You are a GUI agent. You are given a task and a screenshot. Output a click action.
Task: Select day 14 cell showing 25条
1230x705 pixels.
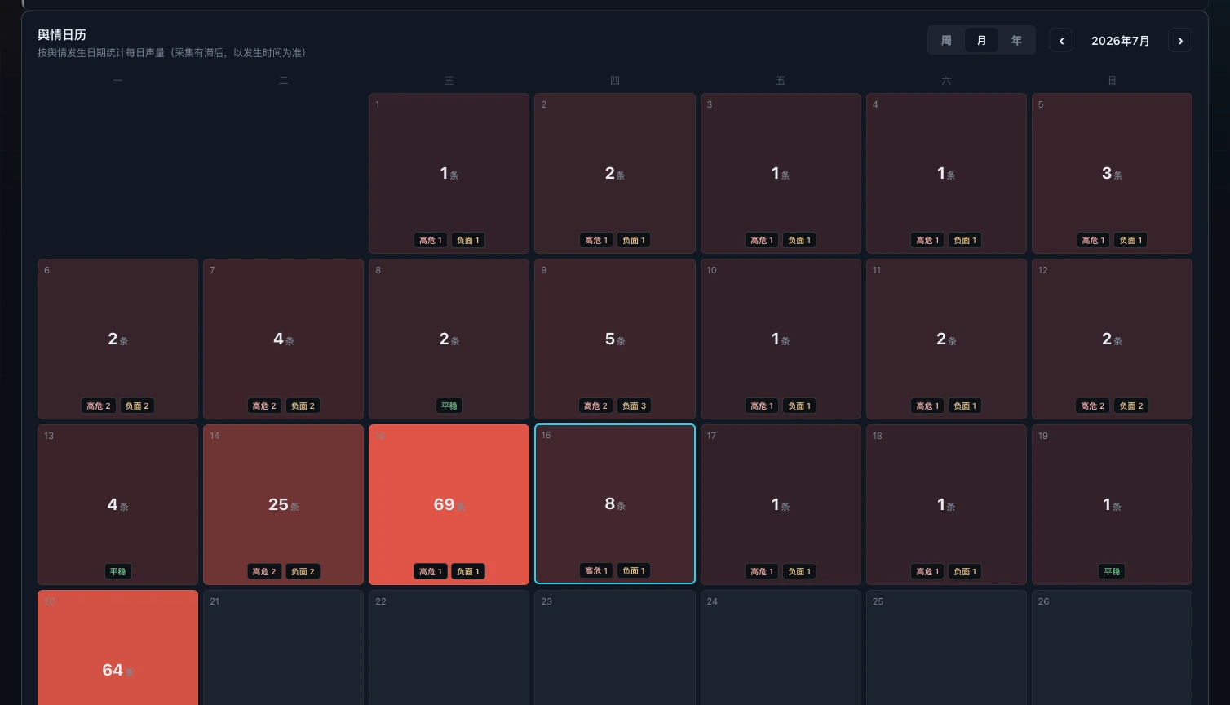click(x=283, y=504)
